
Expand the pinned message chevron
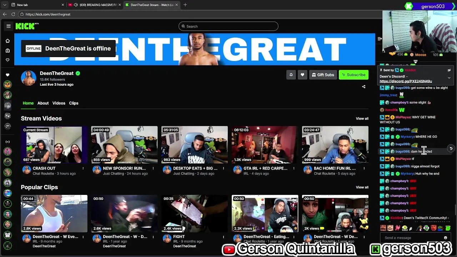[x=449, y=77]
